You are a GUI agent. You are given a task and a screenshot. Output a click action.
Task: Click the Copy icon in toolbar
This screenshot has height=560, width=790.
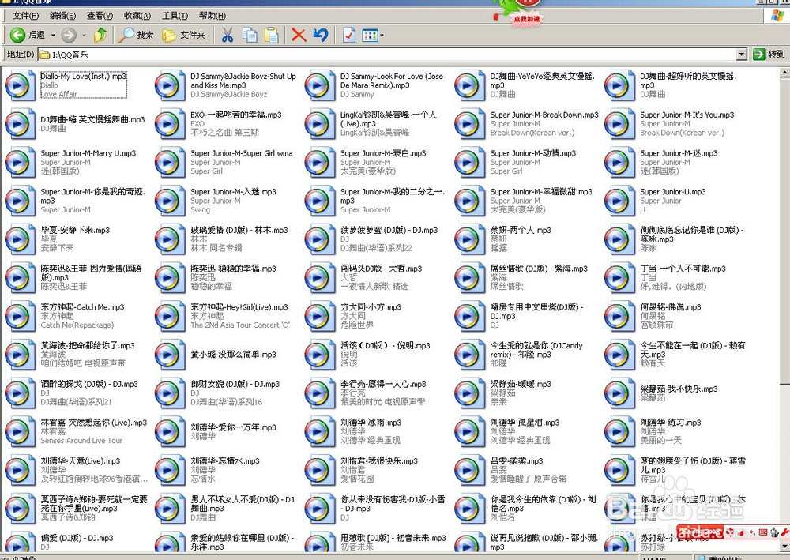(x=250, y=35)
